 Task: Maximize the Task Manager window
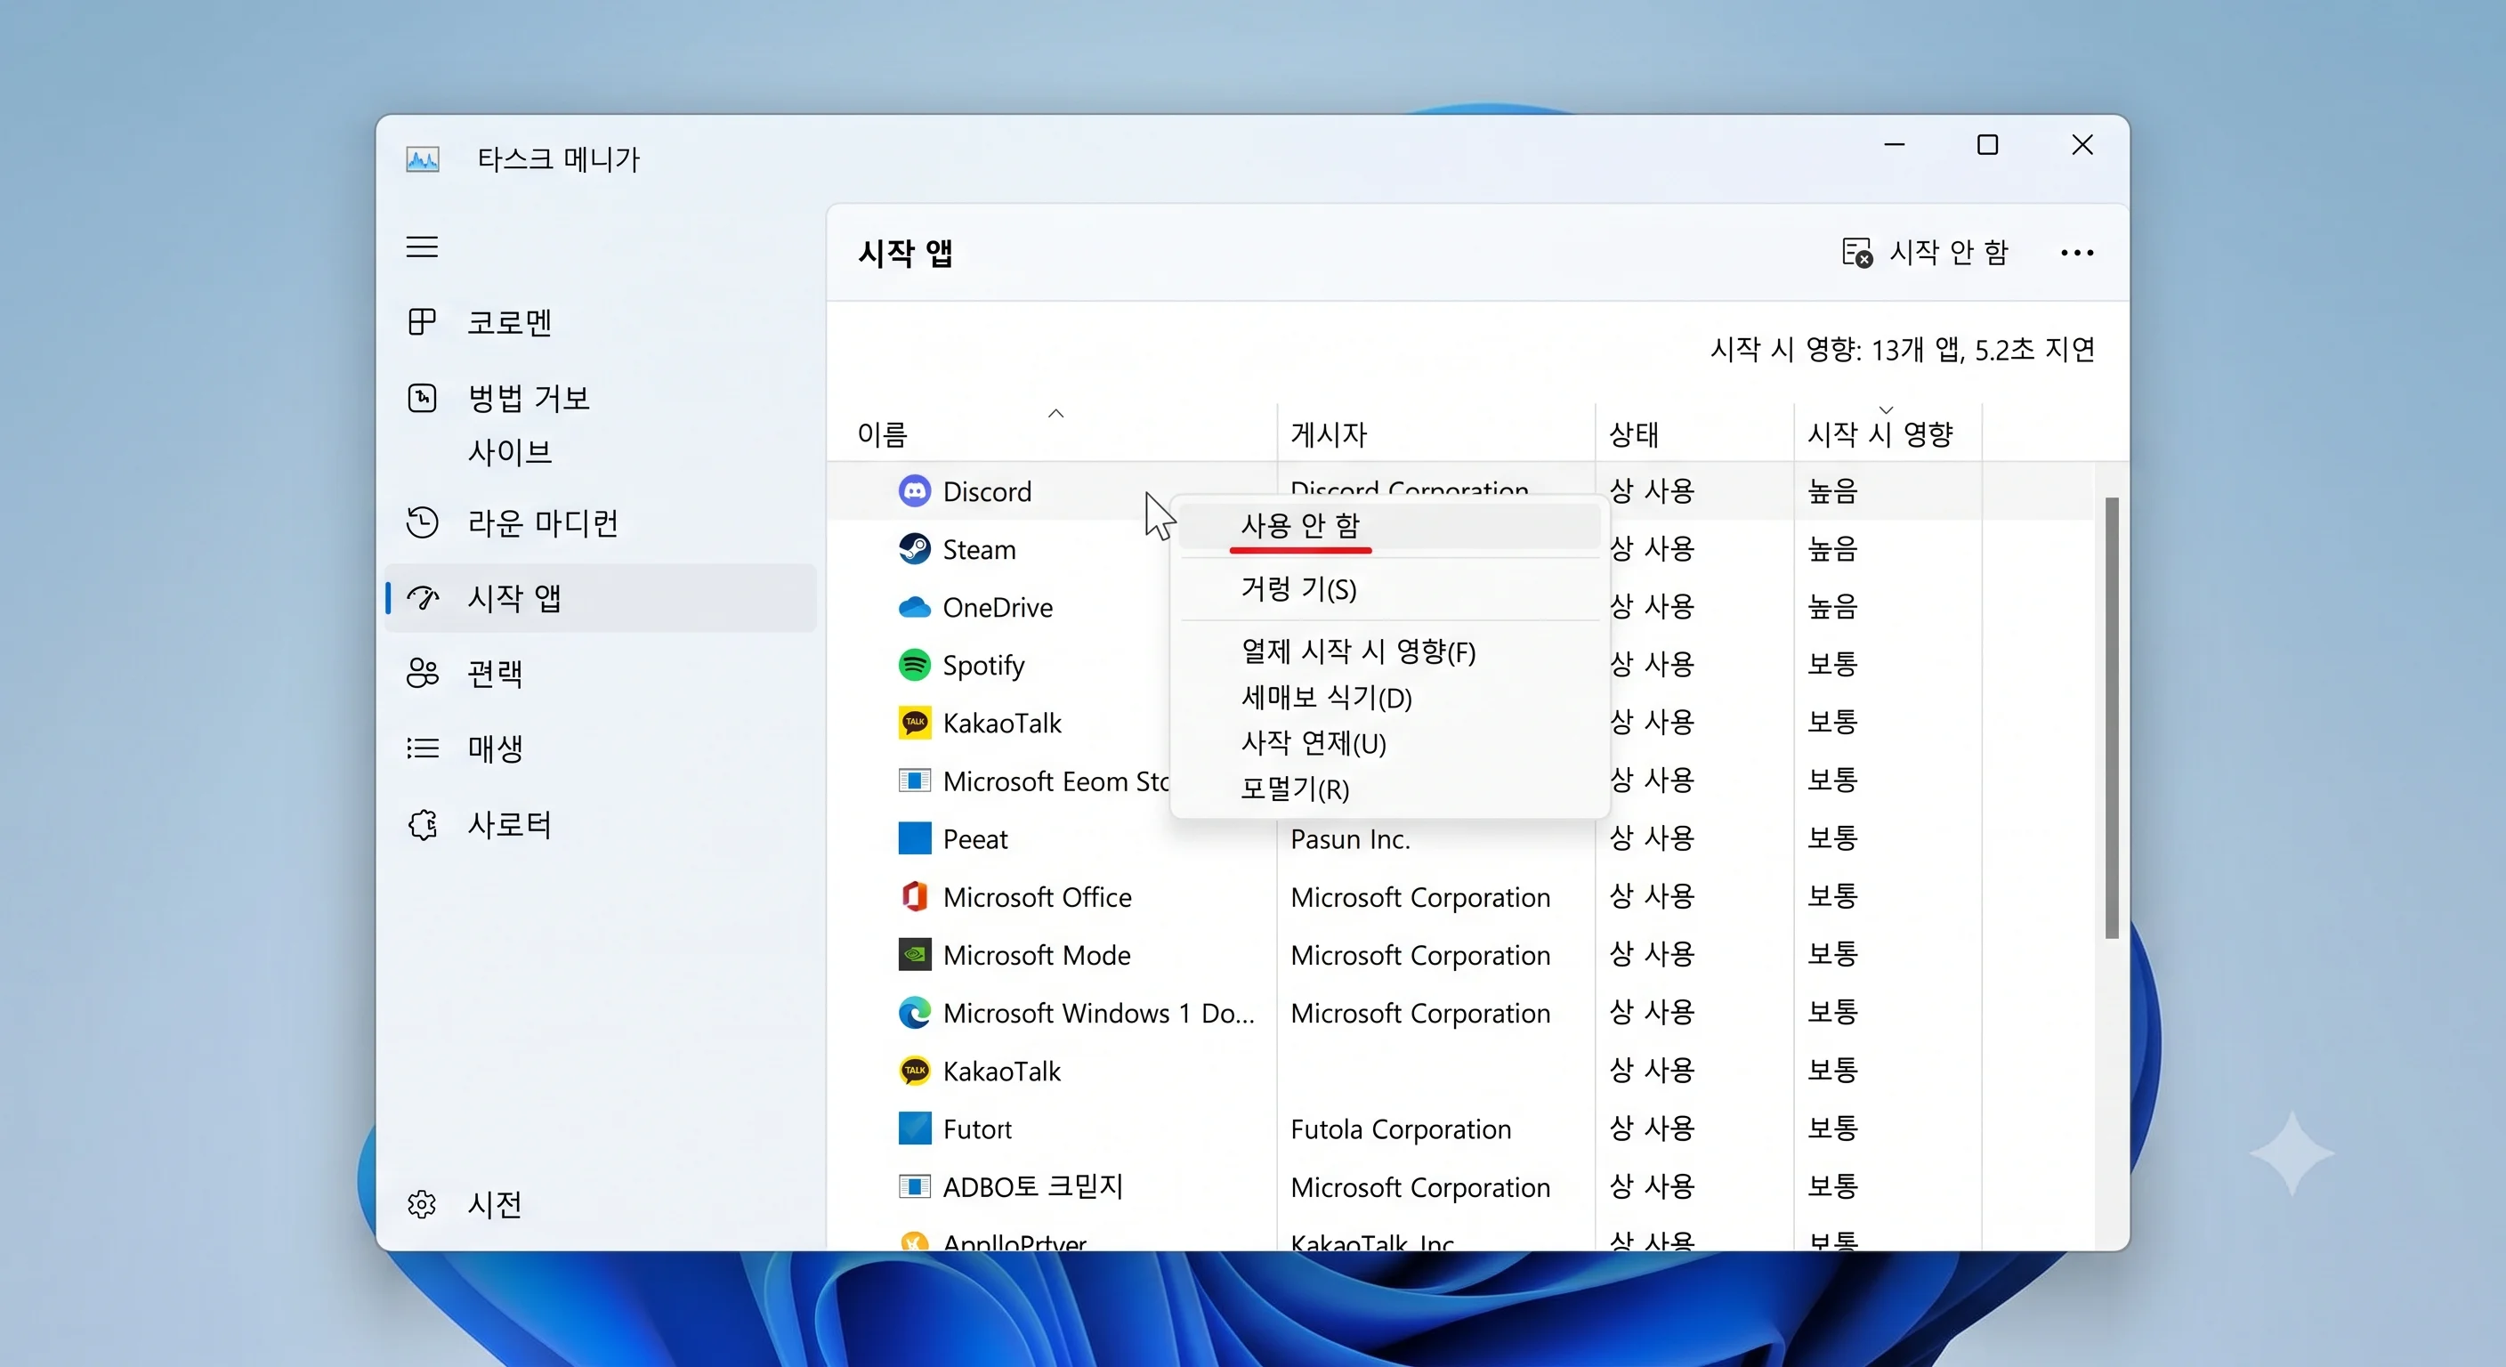1986,145
